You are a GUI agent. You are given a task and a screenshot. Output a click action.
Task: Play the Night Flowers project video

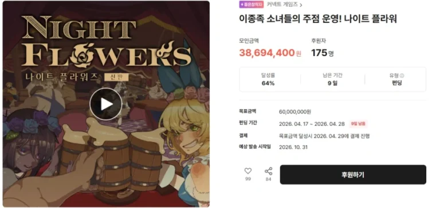coord(106,104)
